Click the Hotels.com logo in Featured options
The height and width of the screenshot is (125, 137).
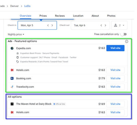(12, 70)
